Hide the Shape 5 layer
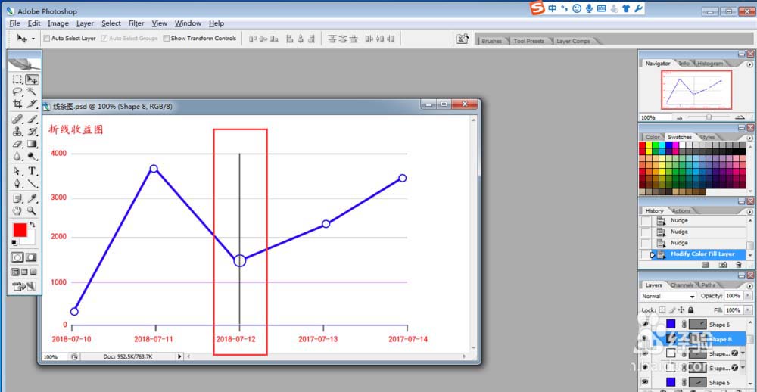Image resolution: width=757 pixels, height=392 pixels. click(644, 382)
